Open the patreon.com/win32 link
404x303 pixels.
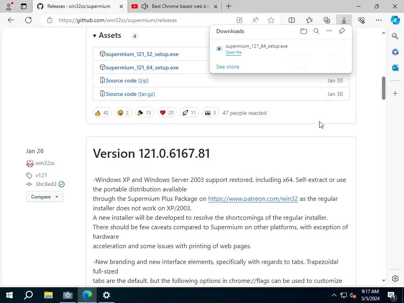[x=253, y=199]
